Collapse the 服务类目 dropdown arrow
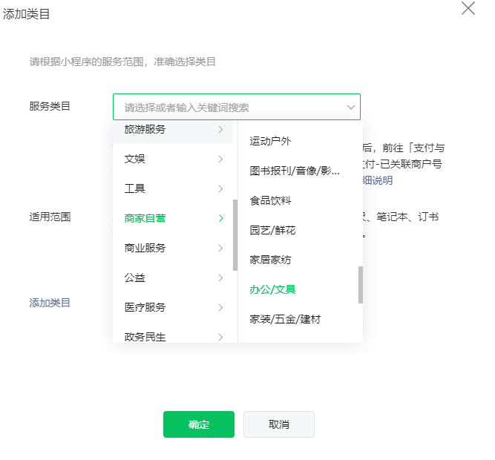The height and width of the screenshot is (460, 495). [x=351, y=108]
